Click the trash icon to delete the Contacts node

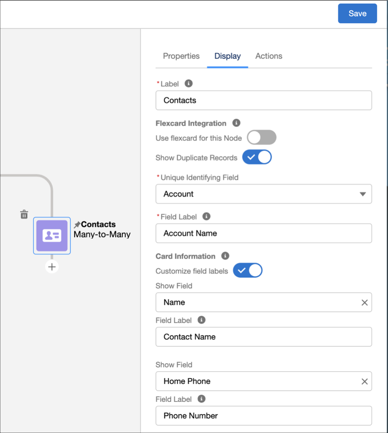tap(24, 214)
